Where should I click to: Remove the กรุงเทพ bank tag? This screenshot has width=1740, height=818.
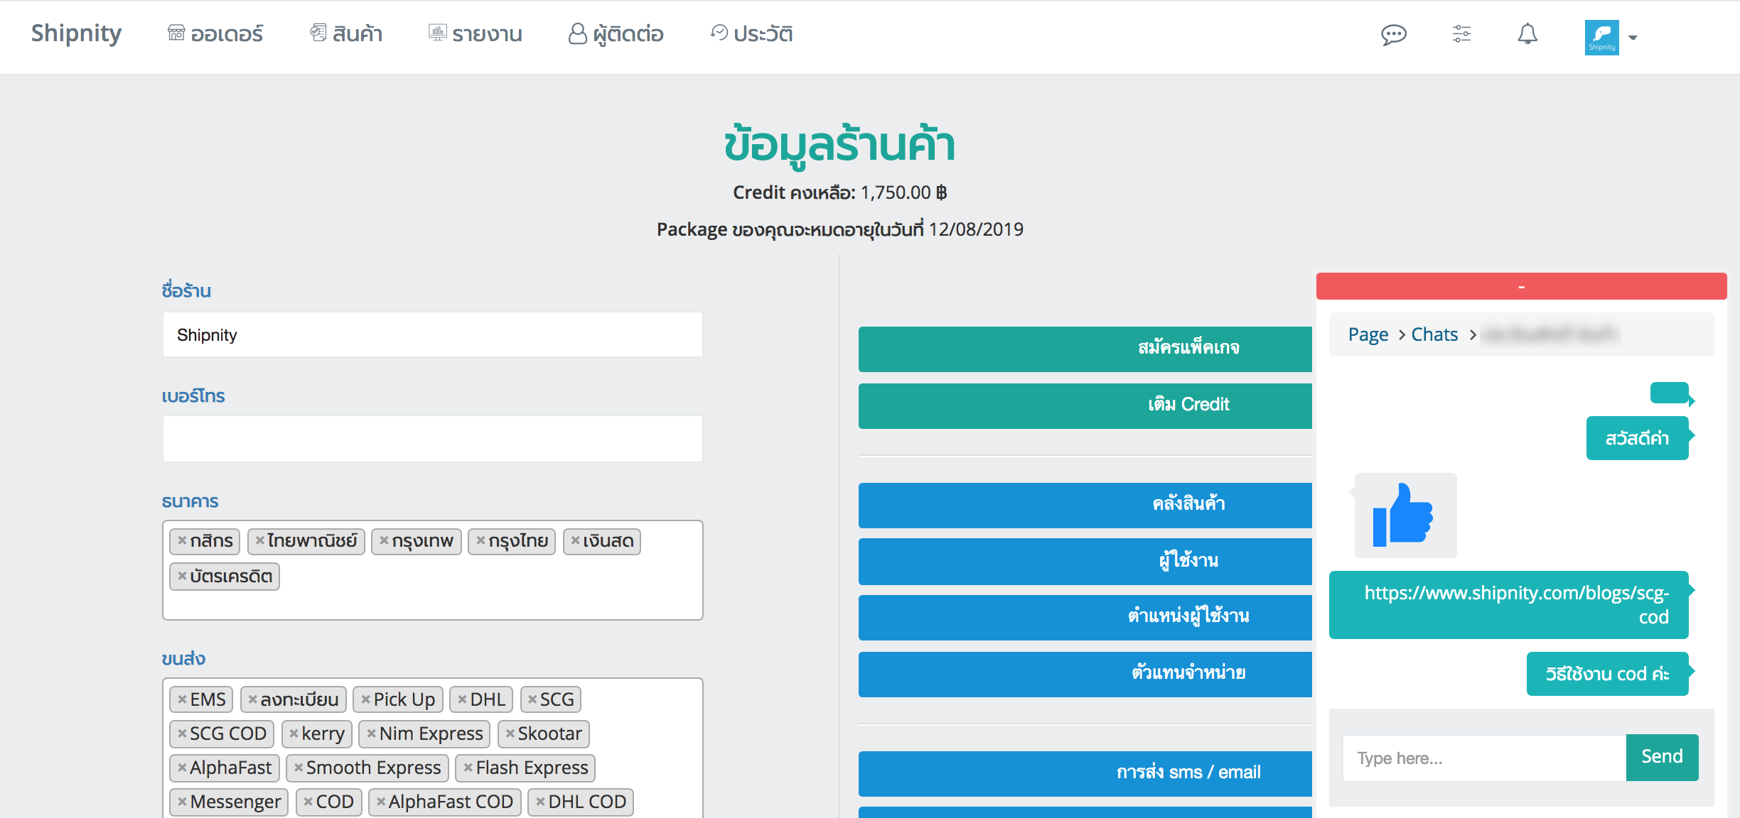[x=384, y=540]
